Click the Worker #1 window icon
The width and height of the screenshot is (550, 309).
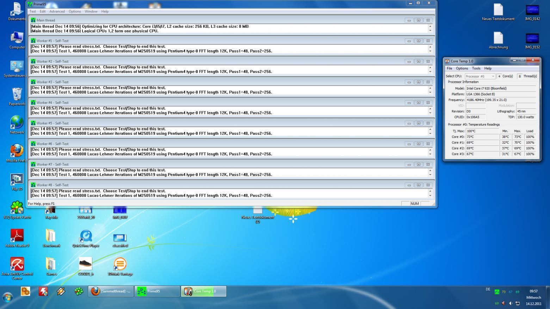click(x=33, y=40)
